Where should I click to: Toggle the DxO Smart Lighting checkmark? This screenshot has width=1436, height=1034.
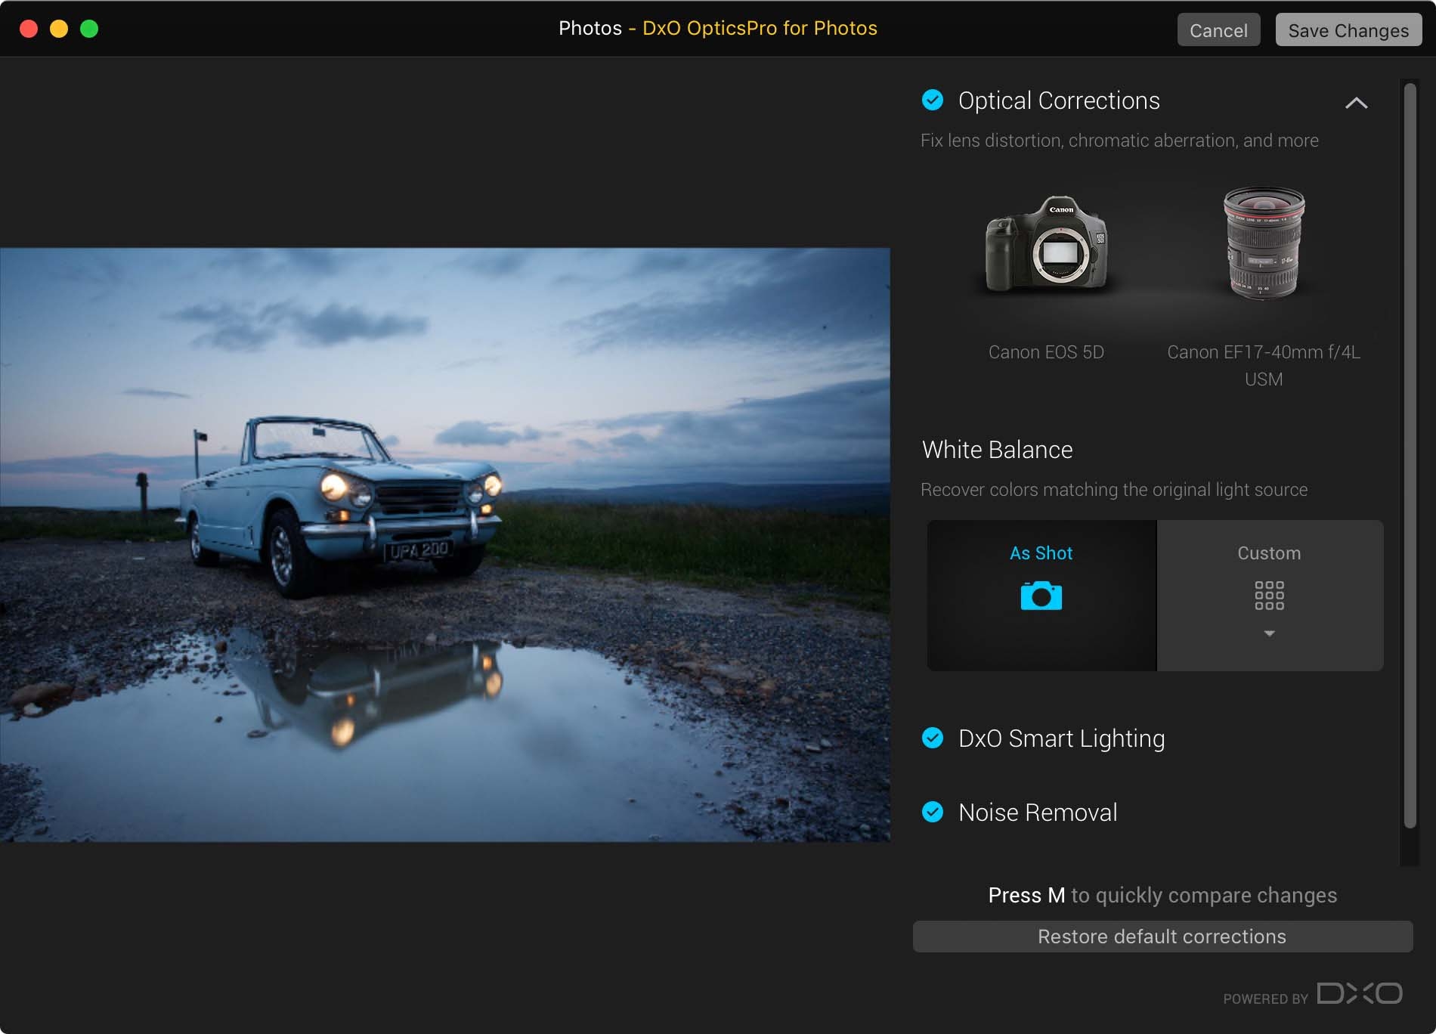tap(933, 738)
